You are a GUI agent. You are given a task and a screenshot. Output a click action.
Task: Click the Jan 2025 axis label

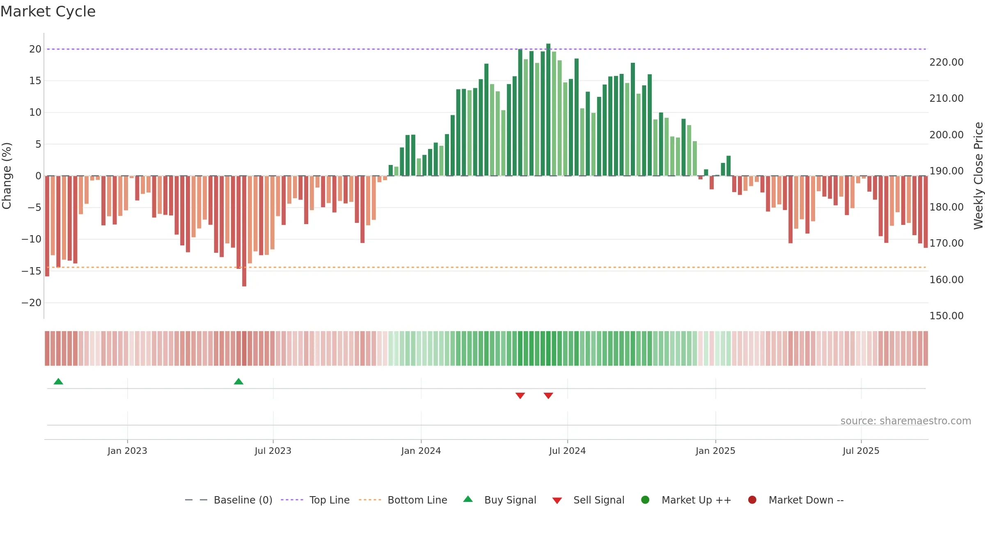[x=715, y=451]
